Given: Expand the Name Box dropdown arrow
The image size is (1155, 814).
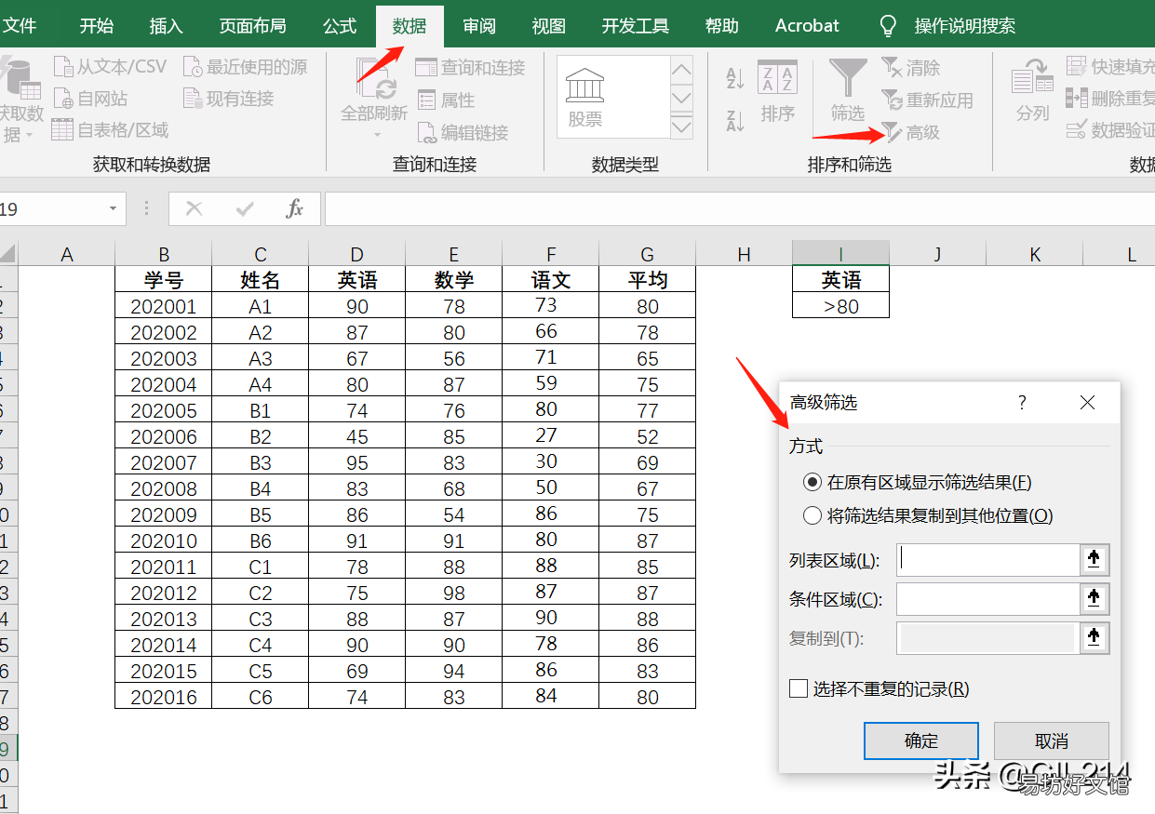Looking at the screenshot, I should (114, 209).
